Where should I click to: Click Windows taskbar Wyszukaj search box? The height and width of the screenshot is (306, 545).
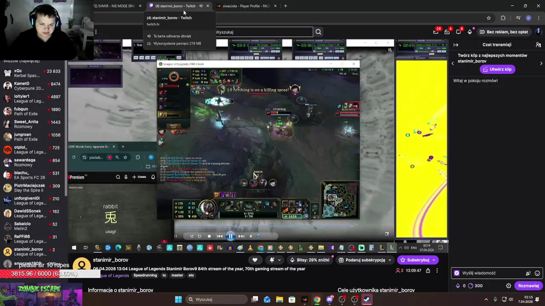(215, 299)
